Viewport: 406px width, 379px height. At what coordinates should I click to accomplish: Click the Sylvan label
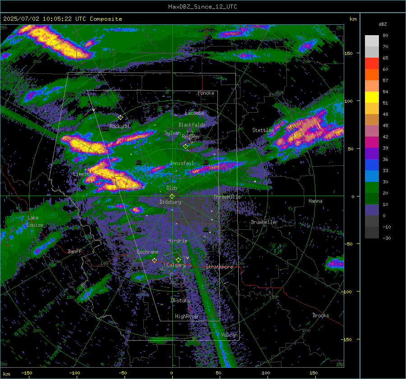(172, 133)
